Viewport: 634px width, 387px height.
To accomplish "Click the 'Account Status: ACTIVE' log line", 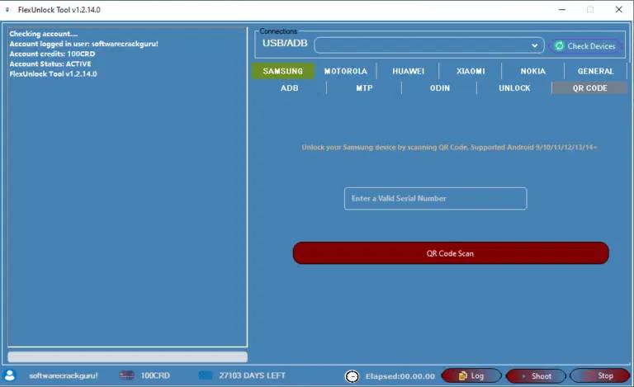I will [50, 64].
